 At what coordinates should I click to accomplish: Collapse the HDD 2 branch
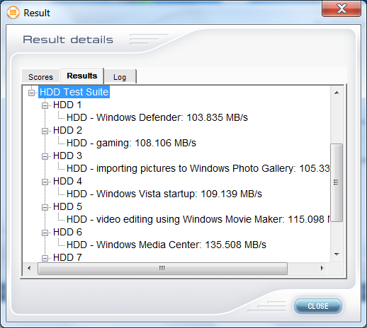pyautogui.click(x=45, y=131)
